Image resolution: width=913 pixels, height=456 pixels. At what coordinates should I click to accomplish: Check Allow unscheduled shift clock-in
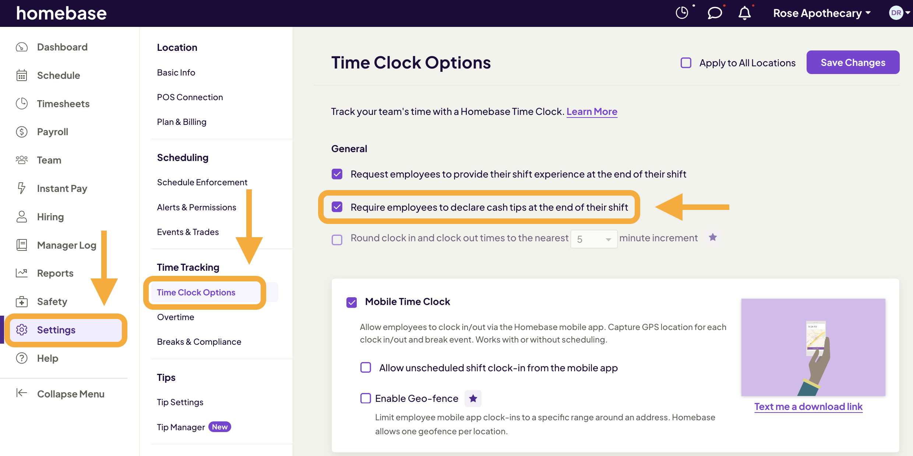click(x=366, y=367)
